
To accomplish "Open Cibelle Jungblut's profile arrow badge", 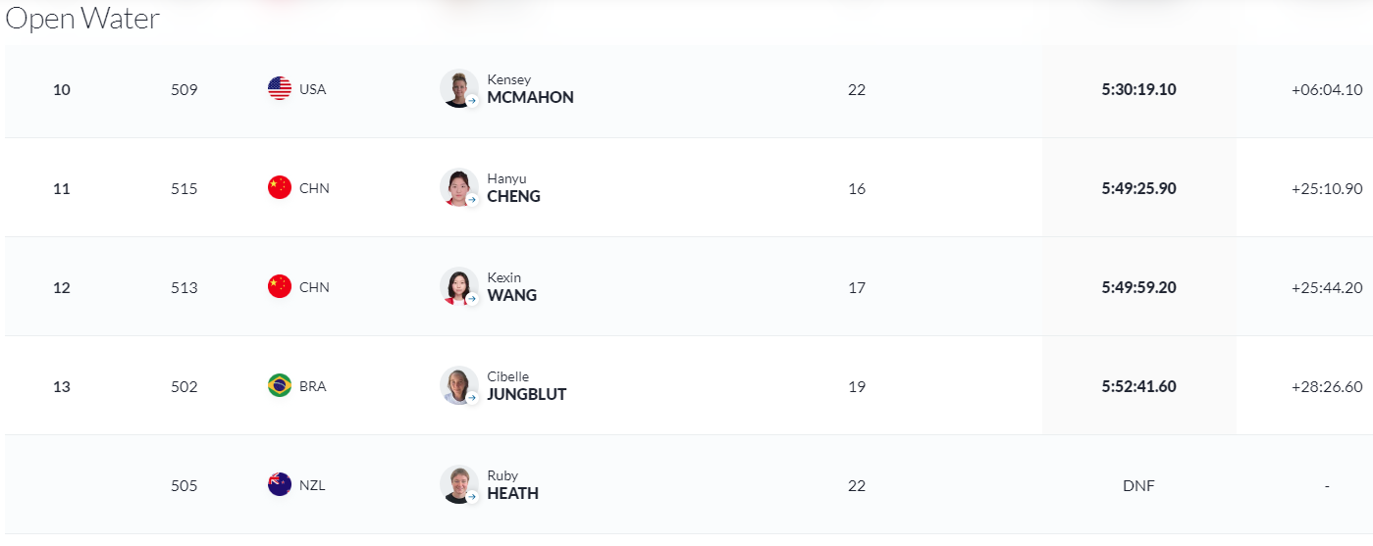I will coord(472,397).
